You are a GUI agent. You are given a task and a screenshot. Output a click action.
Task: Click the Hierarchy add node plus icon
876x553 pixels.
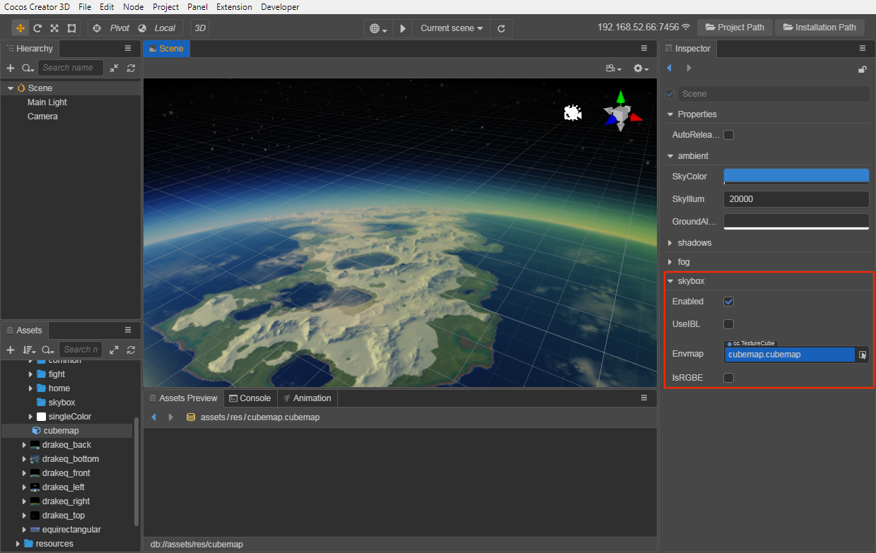click(x=11, y=68)
